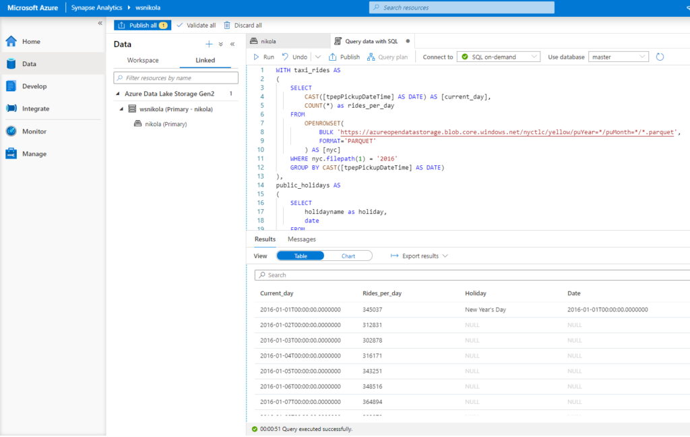This screenshot has height=437, width=690.
Task: Click the Query executed successfully status
Action: (317, 429)
